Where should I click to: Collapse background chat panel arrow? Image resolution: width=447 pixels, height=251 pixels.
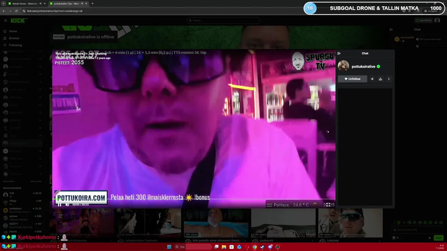pos(391,30)
